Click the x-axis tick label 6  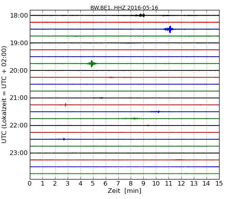pyautogui.click(x=105, y=184)
